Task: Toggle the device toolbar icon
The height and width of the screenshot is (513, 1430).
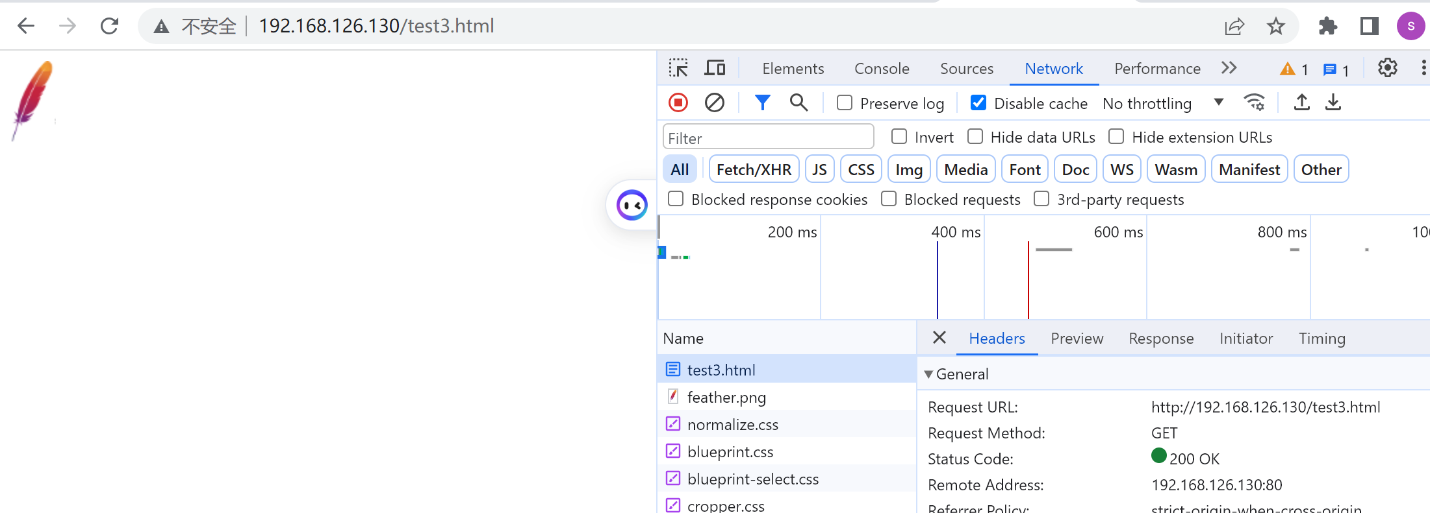Action: coord(715,68)
